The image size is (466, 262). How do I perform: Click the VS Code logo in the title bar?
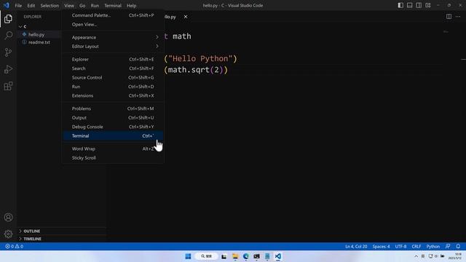[x=6, y=5]
